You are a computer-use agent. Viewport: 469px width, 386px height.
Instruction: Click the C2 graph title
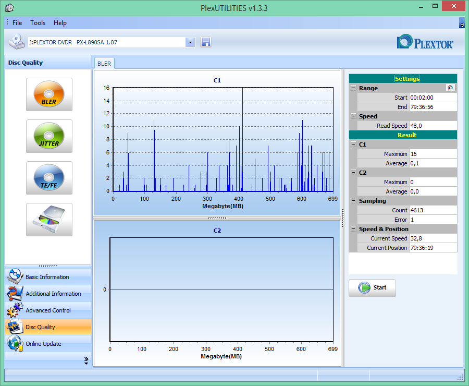[217, 231]
